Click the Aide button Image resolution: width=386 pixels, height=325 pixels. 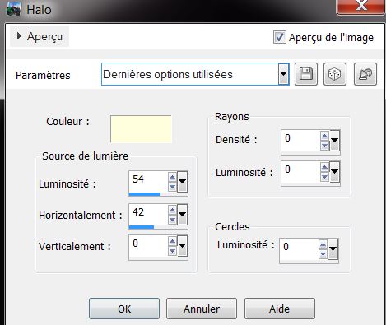click(x=280, y=309)
